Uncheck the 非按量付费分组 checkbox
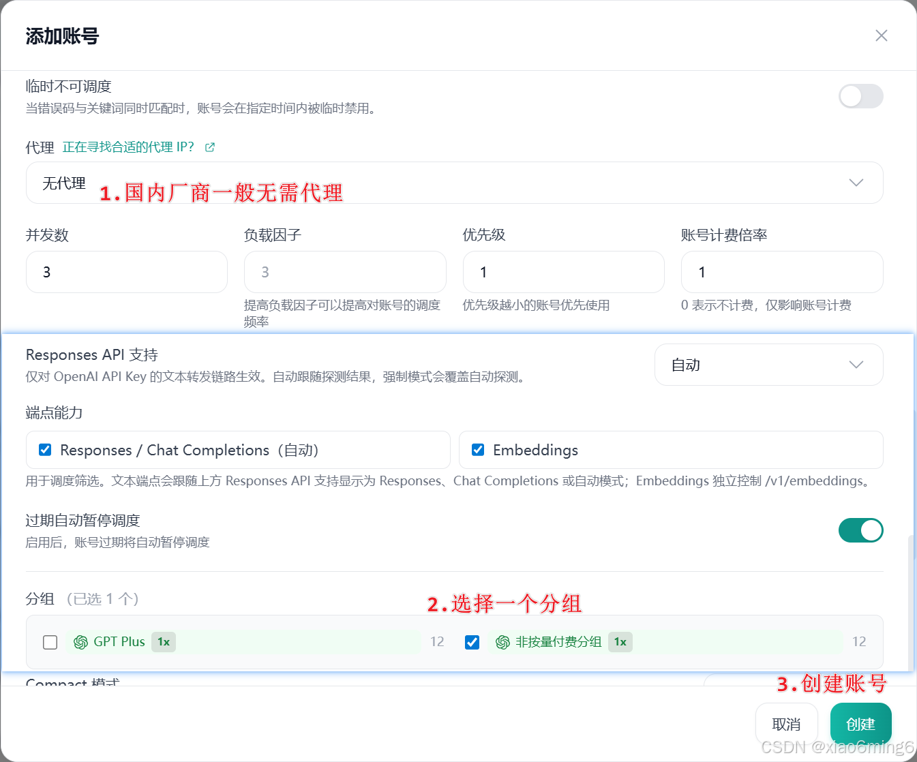The image size is (917, 762). [472, 642]
